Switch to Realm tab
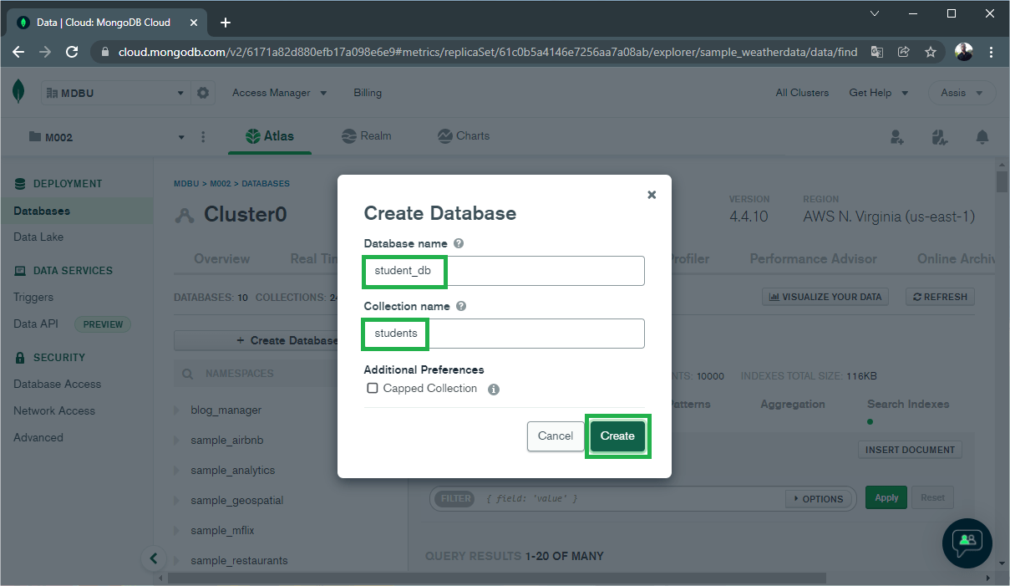 [x=367, y=136]
